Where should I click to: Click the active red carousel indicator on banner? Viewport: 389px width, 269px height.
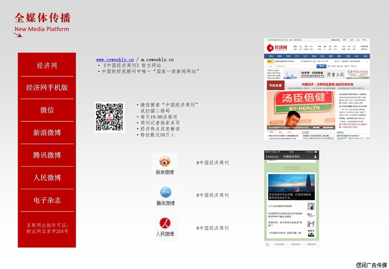click(x=321, y=127)
